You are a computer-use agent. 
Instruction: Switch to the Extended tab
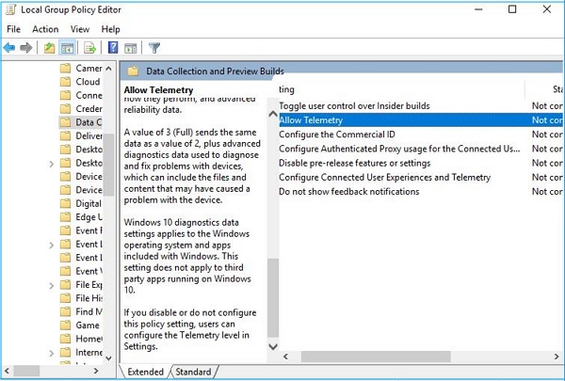pos(146,372)
